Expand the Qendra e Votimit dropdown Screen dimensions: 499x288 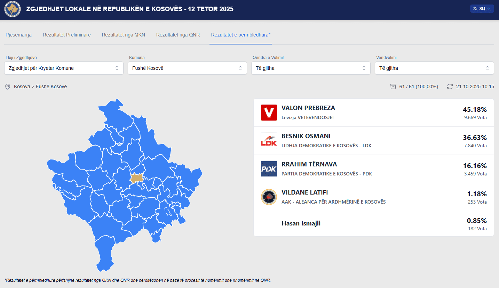[311, 68]
